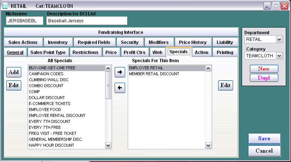
Task: Select EMPLOYEE RETAIL in item specials
Action: (167, 68)
